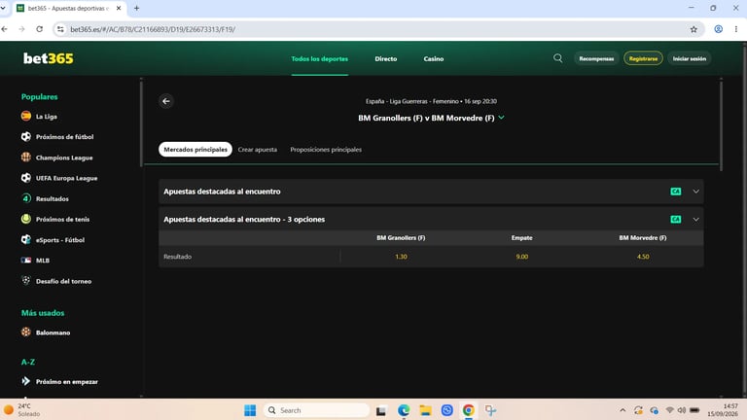Screen dimensions: 747x420
Task: Click the browser address bar URL
Action: (153, 29)
